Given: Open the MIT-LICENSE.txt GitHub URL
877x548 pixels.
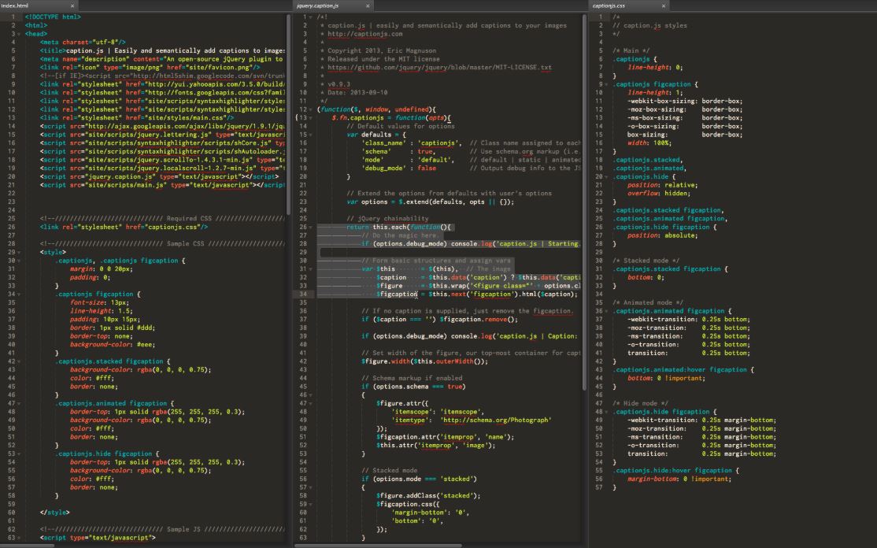Looking at the screenshot, I should [439, 67].
